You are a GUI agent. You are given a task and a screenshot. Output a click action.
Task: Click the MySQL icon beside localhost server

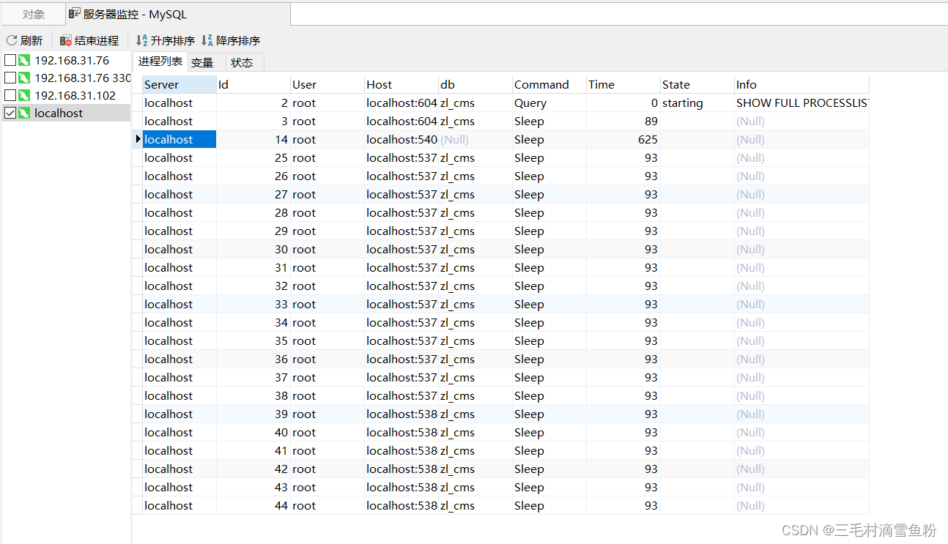pos(24,113)
